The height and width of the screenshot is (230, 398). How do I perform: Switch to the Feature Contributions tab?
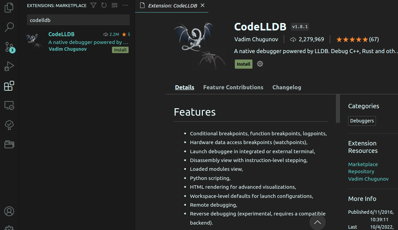(x=233, y=87)
